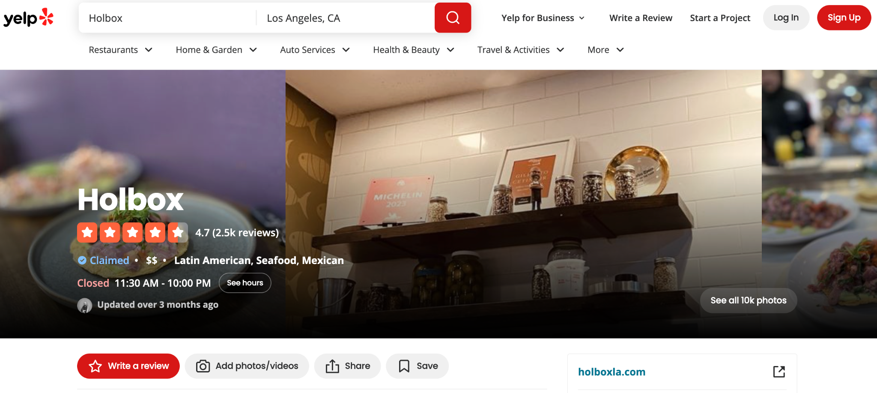
Task: Click the blue Claimed checkmark badge
Action: (82, 260)
